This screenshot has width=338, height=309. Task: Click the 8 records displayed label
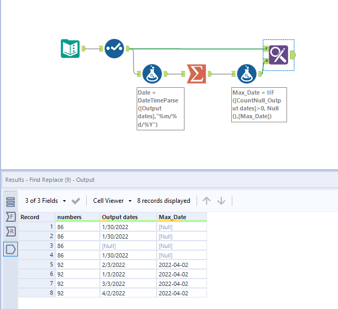pyautogui.click(x=163, y=201)
